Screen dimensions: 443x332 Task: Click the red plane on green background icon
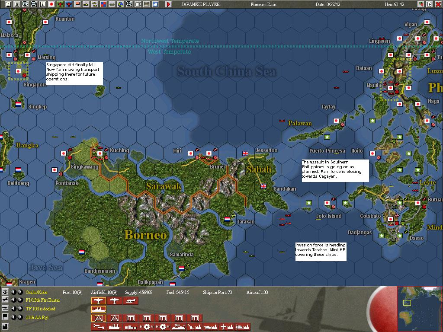[60, 4]
